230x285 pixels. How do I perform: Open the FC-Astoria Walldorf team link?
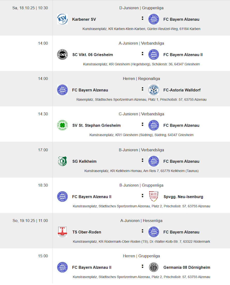click(182, 90)
